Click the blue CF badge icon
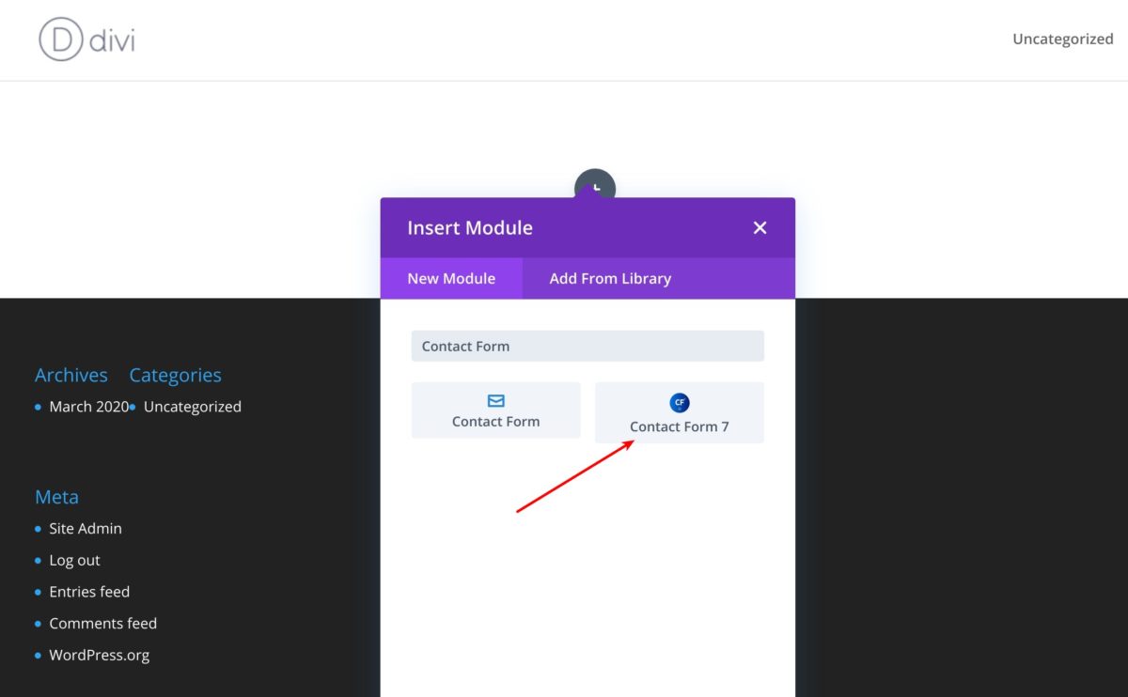The height and width of the screenshot is (697, 1128). tap(680, 401)
